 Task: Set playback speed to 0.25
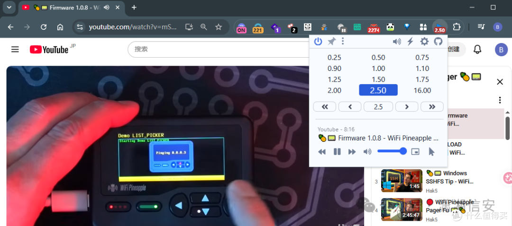[x=334, y=58]
